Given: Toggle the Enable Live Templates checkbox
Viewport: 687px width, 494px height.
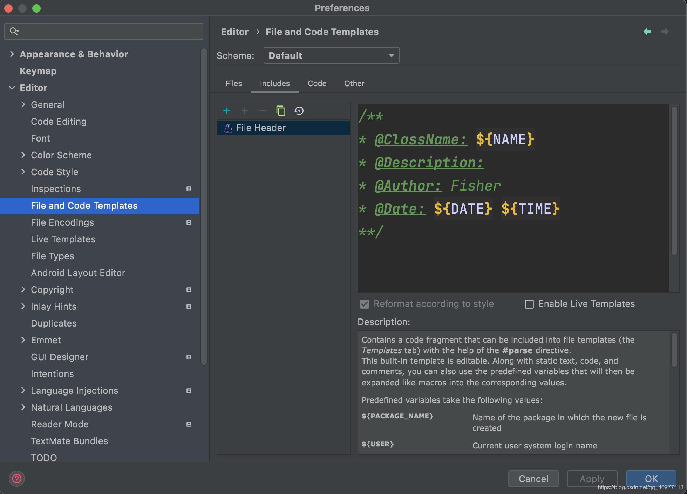Looking at the screenshot, I should pyautogui.click(x=529, y=304).
